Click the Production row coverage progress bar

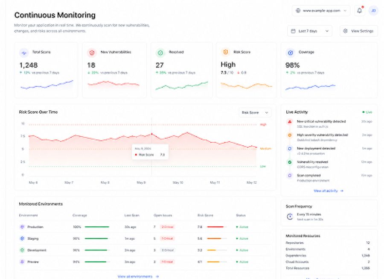click(x=97, y=227)
